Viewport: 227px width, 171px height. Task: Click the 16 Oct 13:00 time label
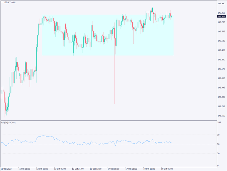click(96, 169)
